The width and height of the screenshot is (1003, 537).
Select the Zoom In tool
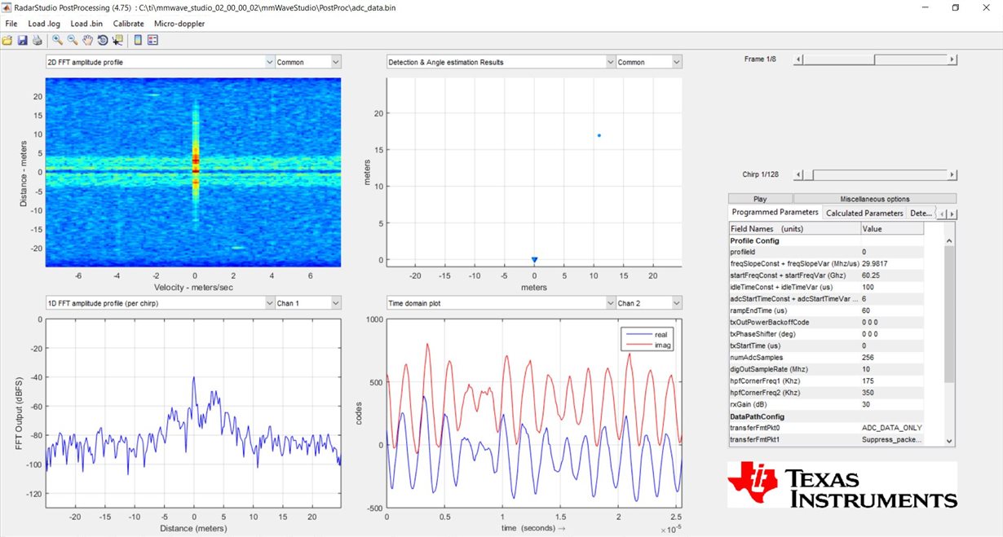[55, 39]
